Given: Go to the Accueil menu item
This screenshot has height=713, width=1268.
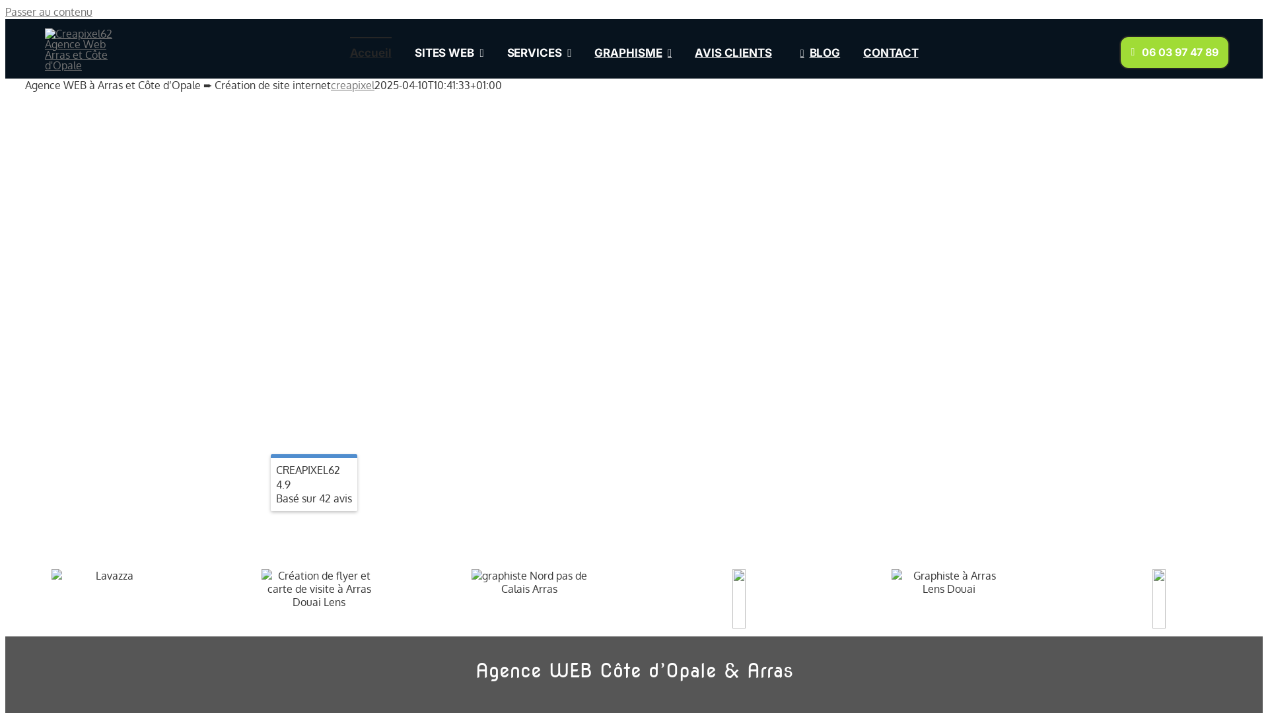Looking at the screenshot, I should [370, 53].
